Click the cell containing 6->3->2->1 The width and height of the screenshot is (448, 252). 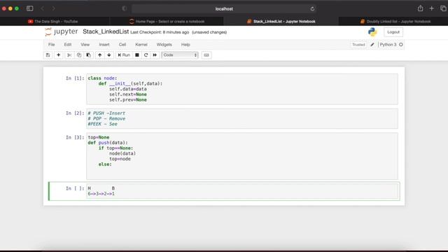[242, 191]
